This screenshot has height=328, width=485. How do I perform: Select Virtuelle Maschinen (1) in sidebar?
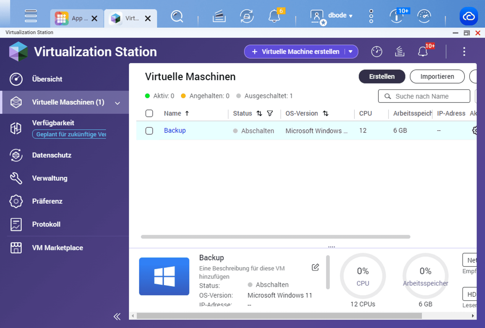64,102
